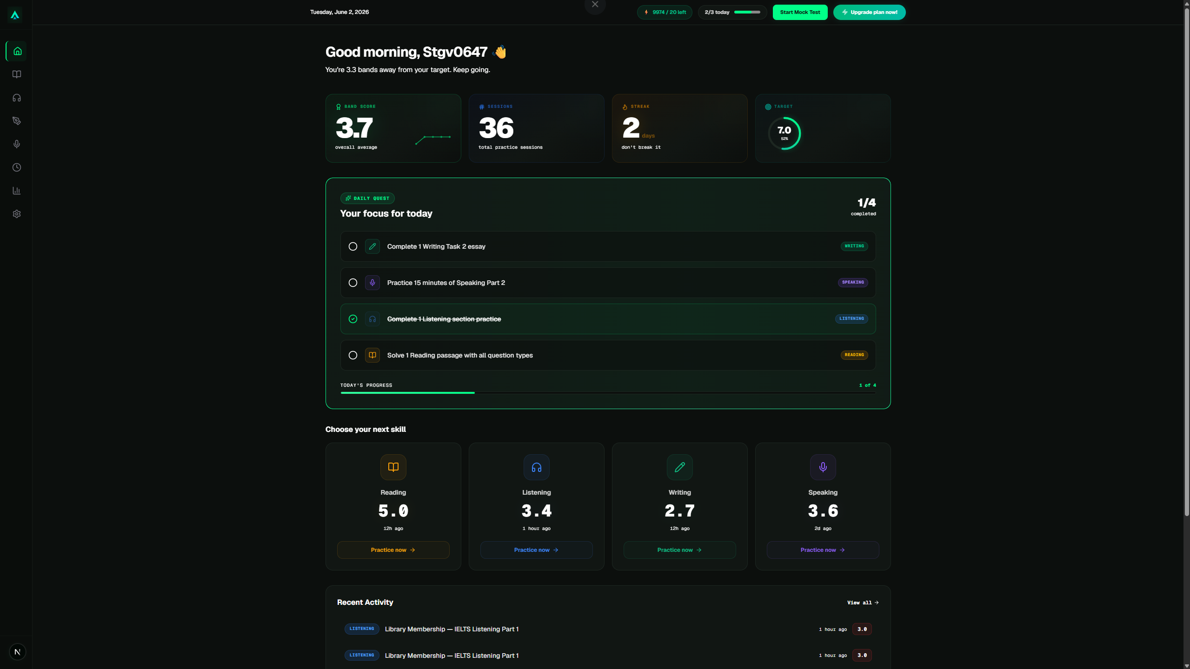Open first Library Membership Listening activity row
The image size is (1190, 669).
coord(608,629)
